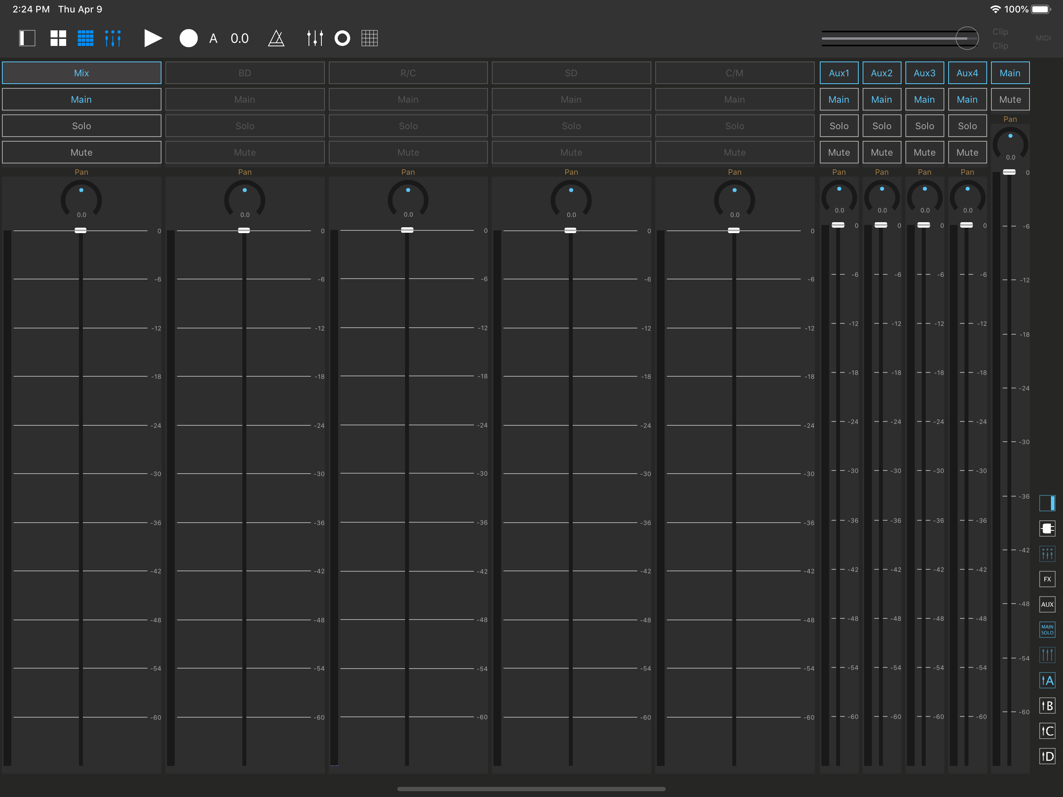Image resolution: width=1063 pixels, height=797 pixels.
Task: Click the SD channel volume fader handle
Action: pyautogui.click(x=570, y=230)
